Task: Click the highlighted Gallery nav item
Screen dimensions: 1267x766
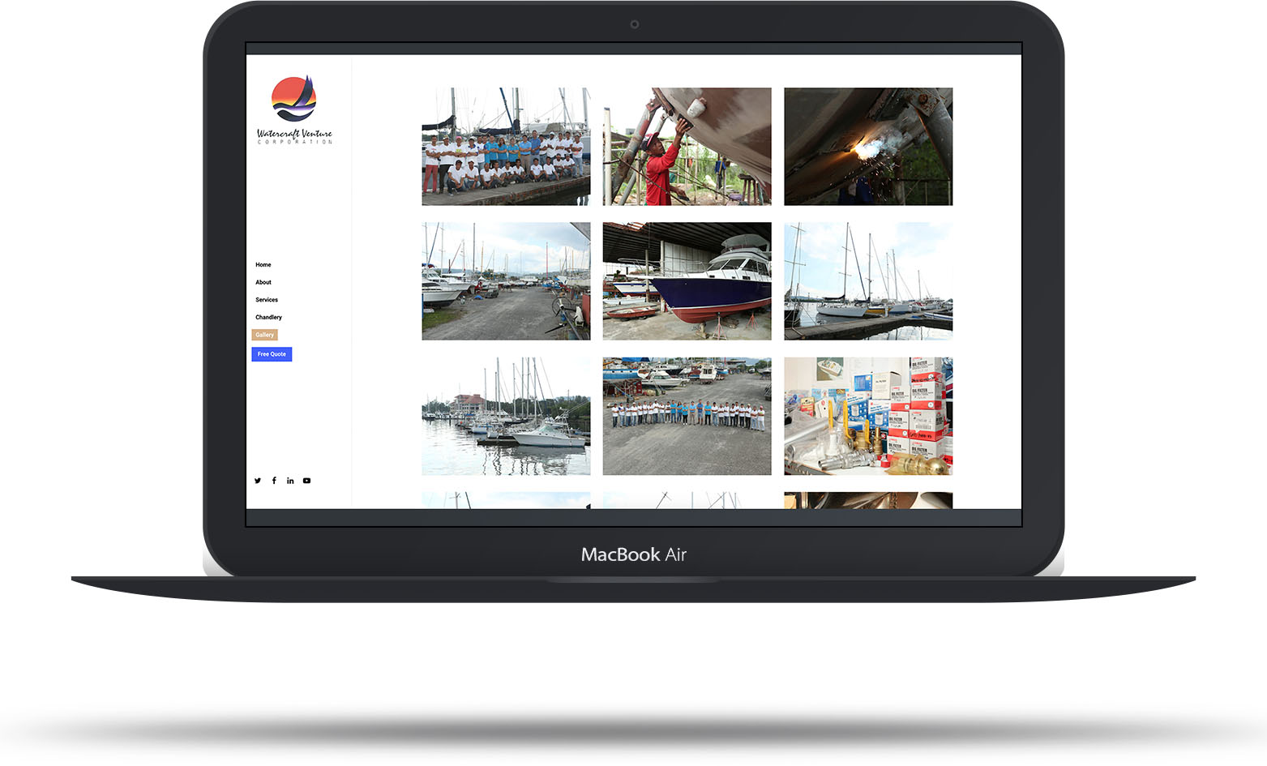Action: pos(265,335)
